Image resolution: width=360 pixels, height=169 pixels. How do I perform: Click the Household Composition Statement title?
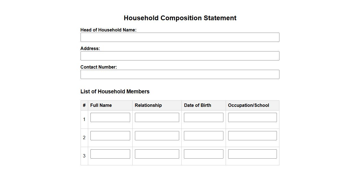180,18
